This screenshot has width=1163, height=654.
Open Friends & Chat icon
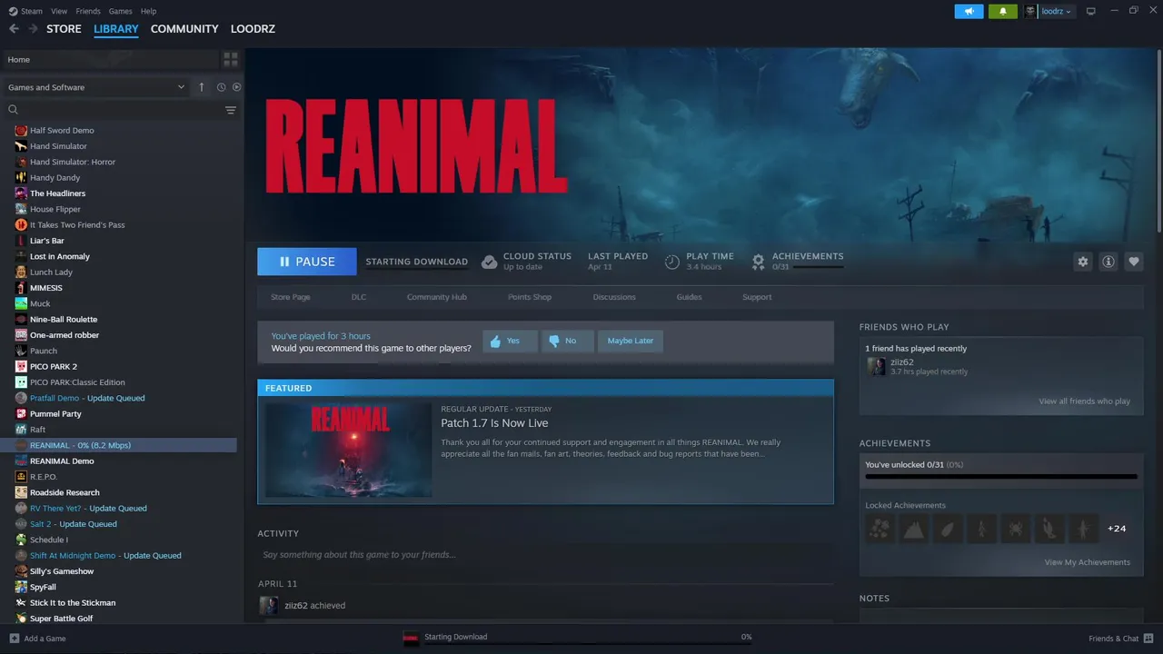click(x=1148, y=639)
